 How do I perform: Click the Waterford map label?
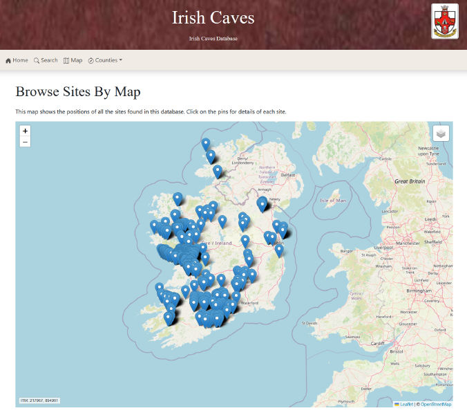click(249, 303)
